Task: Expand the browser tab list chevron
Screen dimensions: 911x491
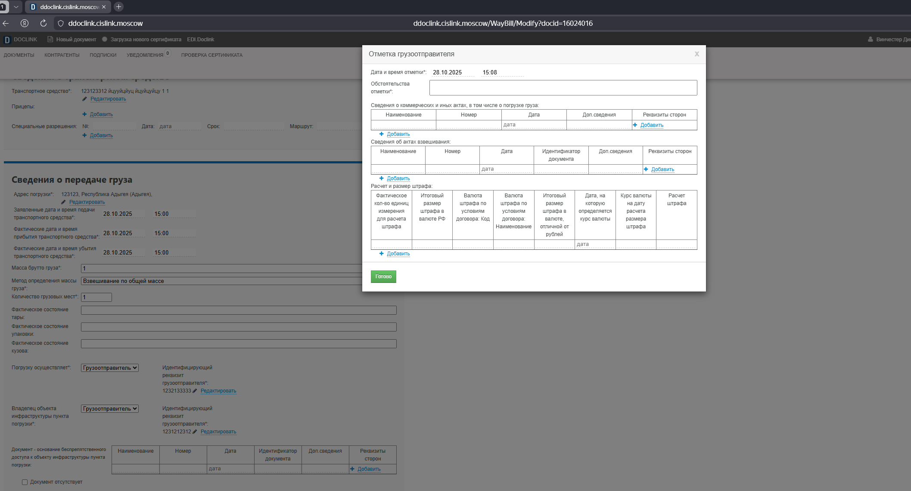Action: coord(16,7)
